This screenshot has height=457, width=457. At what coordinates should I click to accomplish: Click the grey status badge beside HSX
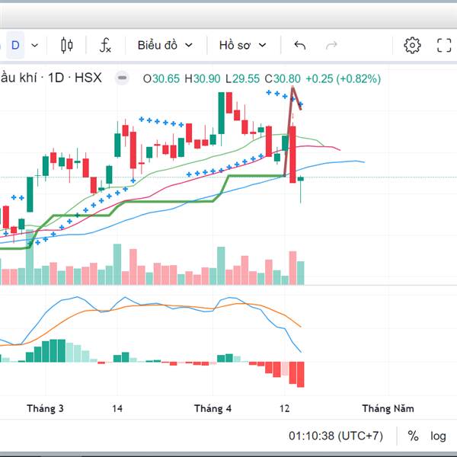click(x=122, y=78)
